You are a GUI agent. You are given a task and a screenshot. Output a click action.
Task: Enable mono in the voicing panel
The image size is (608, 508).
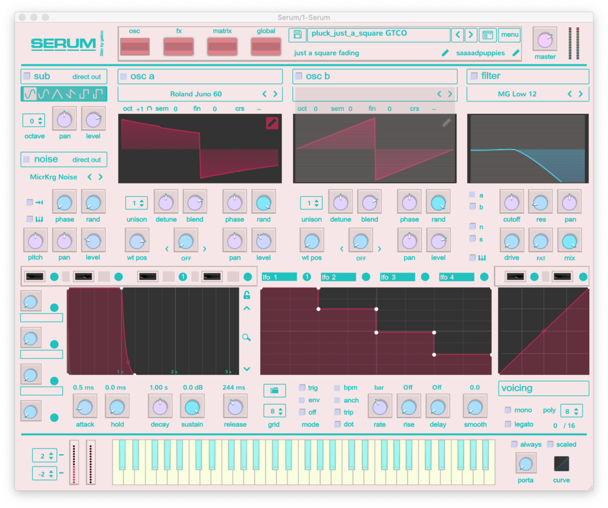[x=508, y=410]
